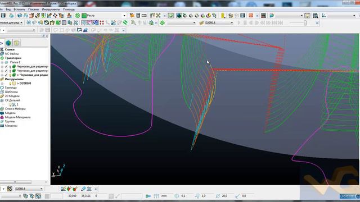Open the Вид menu
This screenshot has width=360, height=202.
coord(8,10)
